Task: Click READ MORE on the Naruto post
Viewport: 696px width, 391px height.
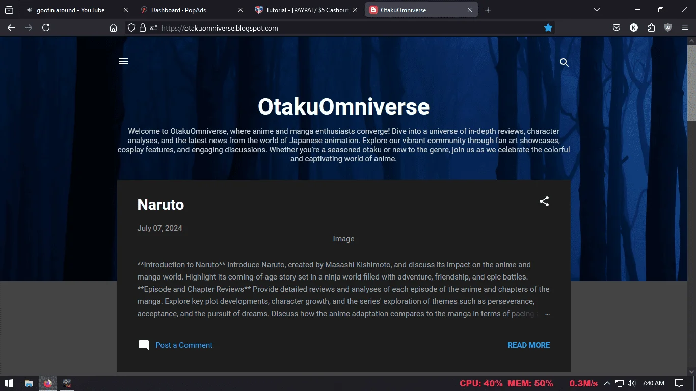Action: pos(529,345)
